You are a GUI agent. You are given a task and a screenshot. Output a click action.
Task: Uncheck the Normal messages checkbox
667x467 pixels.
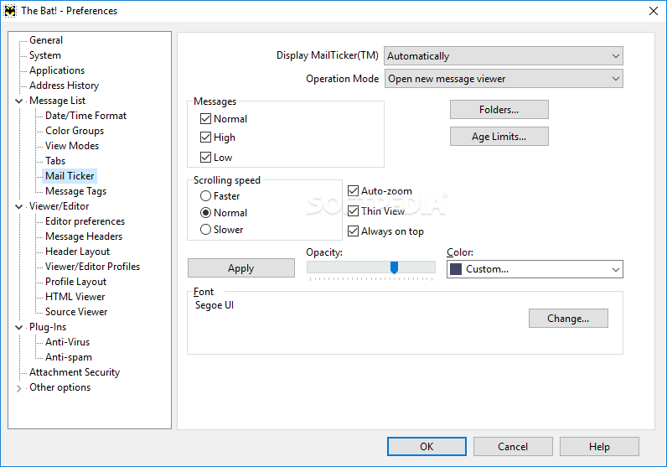pyautogui.click(x=206, y=119)
